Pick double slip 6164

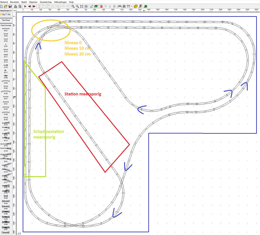[6, 212]
